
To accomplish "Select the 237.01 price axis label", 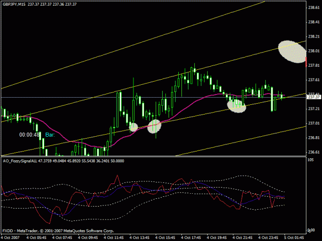I will 314,123.
